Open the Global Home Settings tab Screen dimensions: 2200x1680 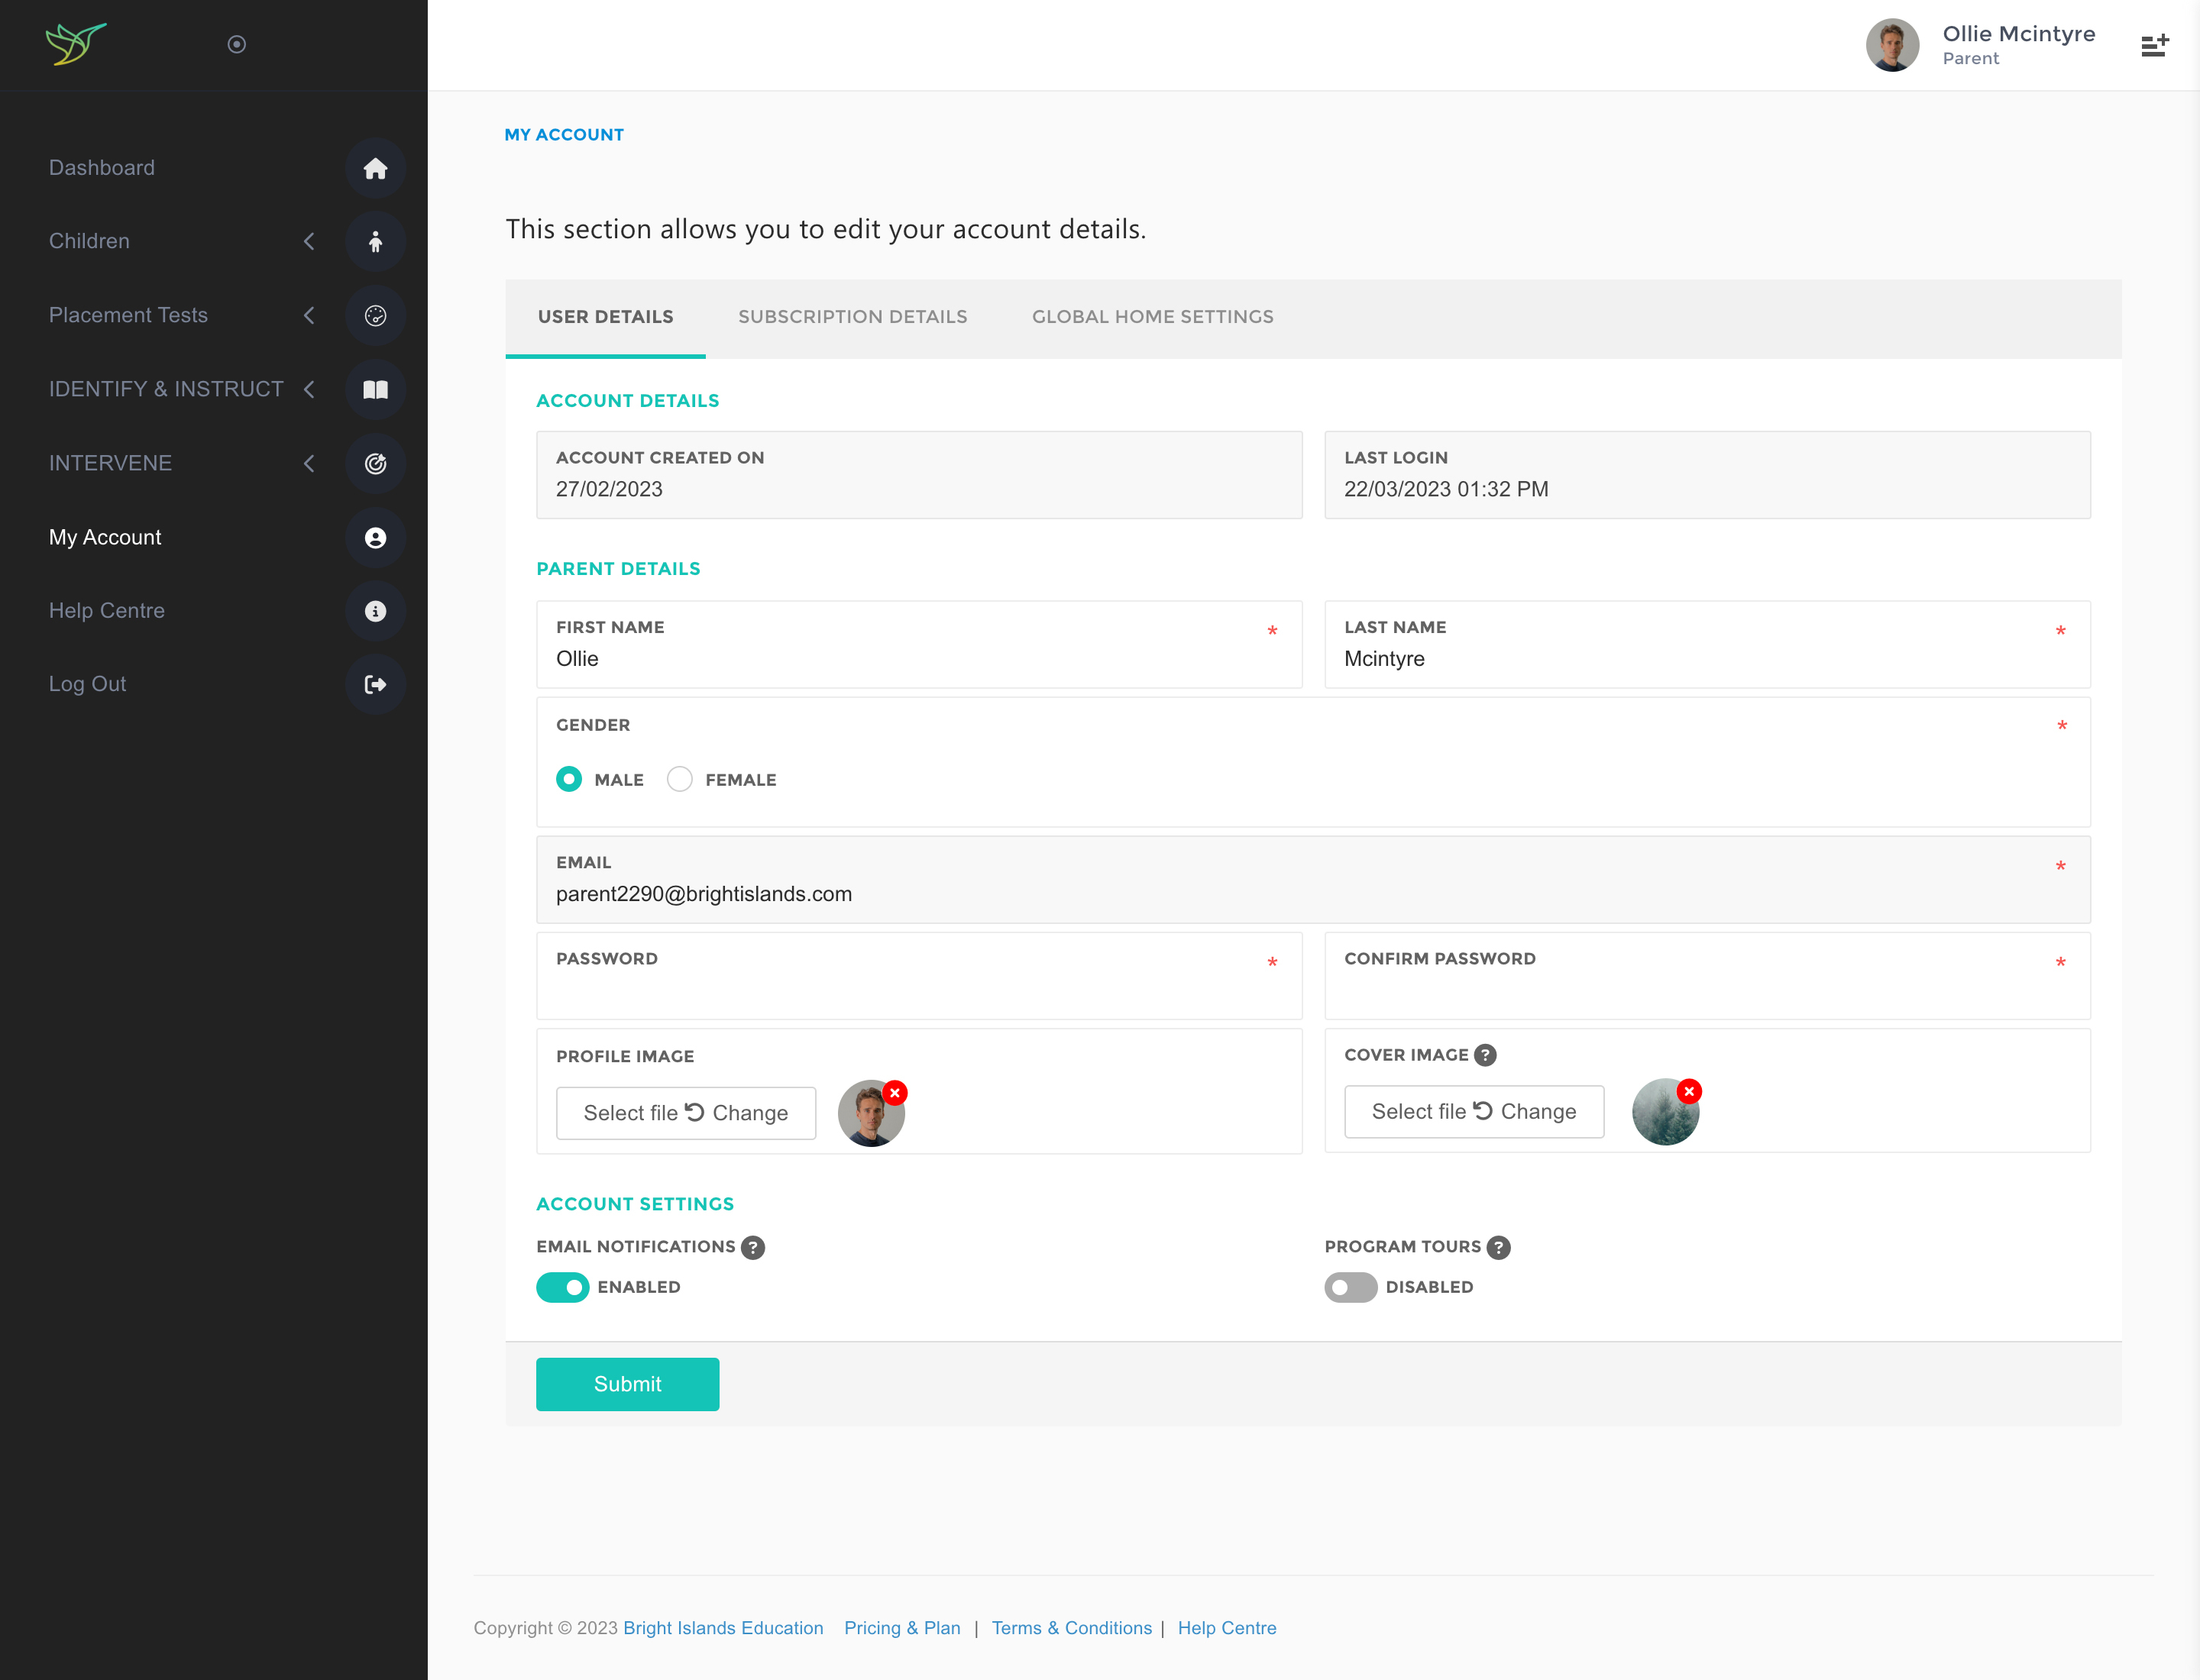(x=1153, y=317)
